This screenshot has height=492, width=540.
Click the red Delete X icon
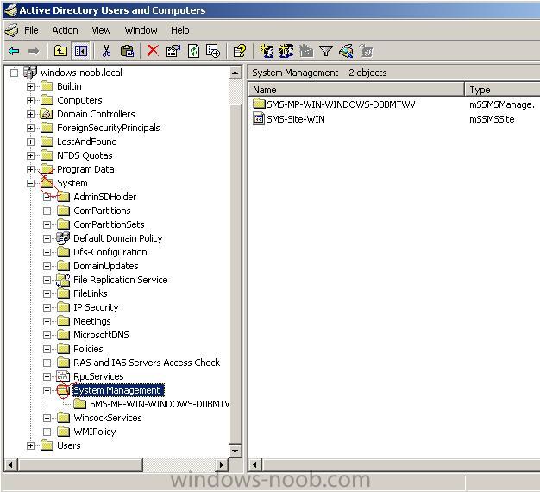(x=153, y=51)
